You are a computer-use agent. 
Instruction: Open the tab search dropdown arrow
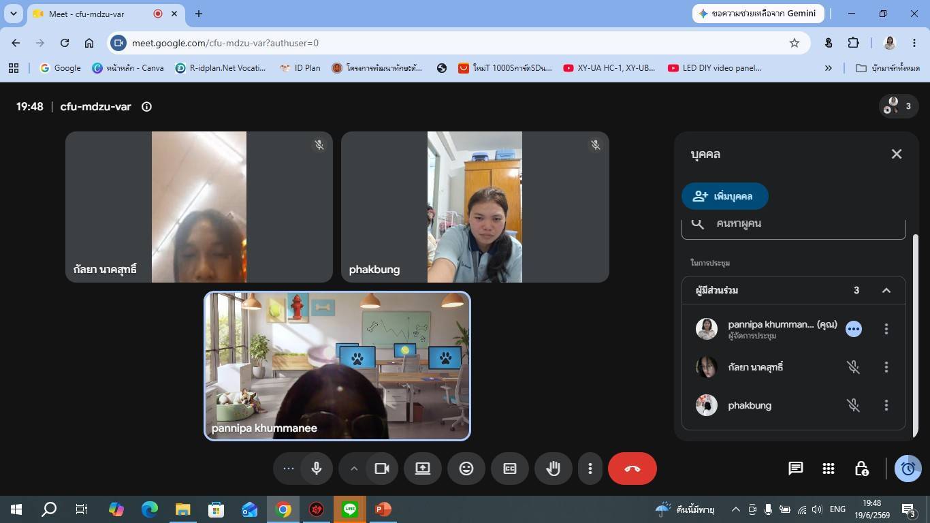13,14
